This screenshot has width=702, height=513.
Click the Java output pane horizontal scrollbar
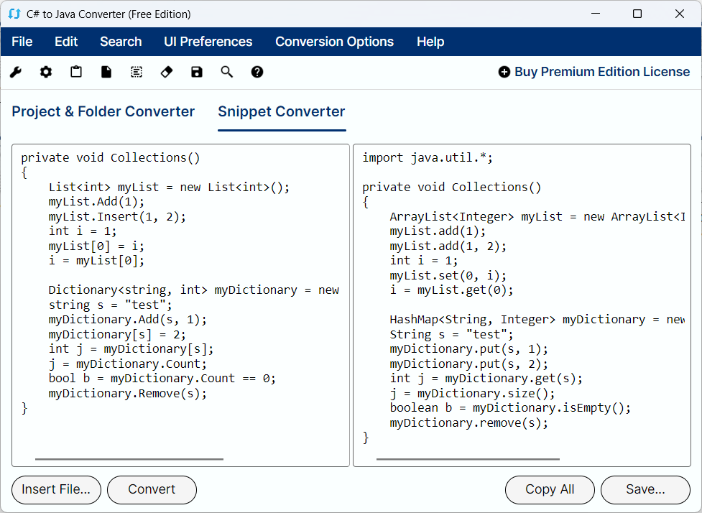[x=468, y=459]
